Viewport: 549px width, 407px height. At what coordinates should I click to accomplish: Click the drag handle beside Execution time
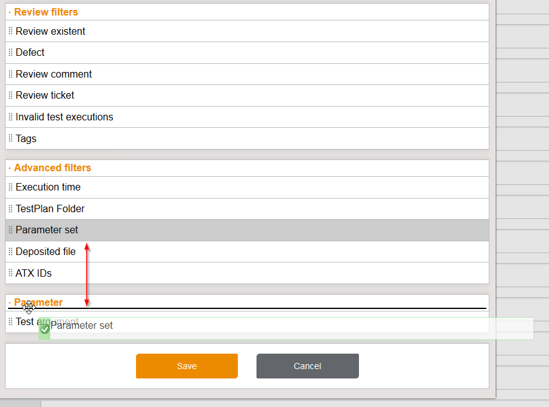point(10,187)
